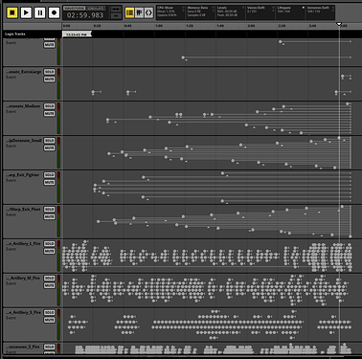Mute the Warp_Exit_Fleet track
The height and width of the screenshot is (359, 362).
click(49, 216)
